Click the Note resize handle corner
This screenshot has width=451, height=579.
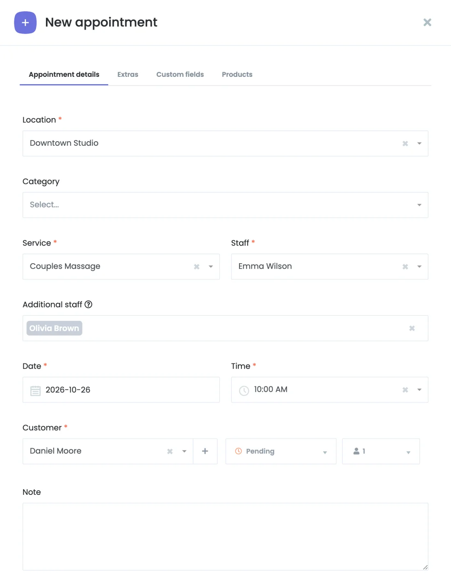tap(425, 567)
